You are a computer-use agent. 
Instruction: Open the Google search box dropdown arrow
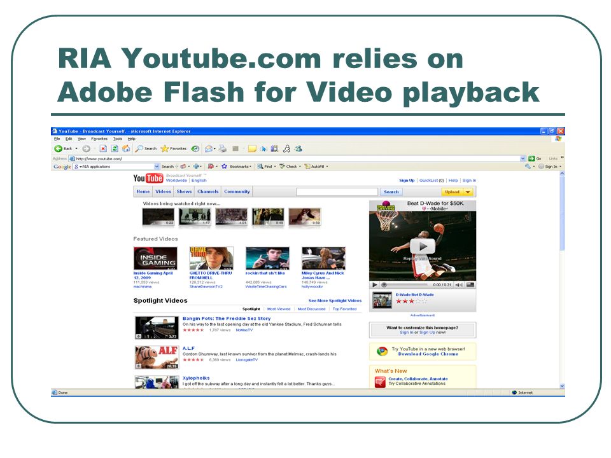point(157,166)
